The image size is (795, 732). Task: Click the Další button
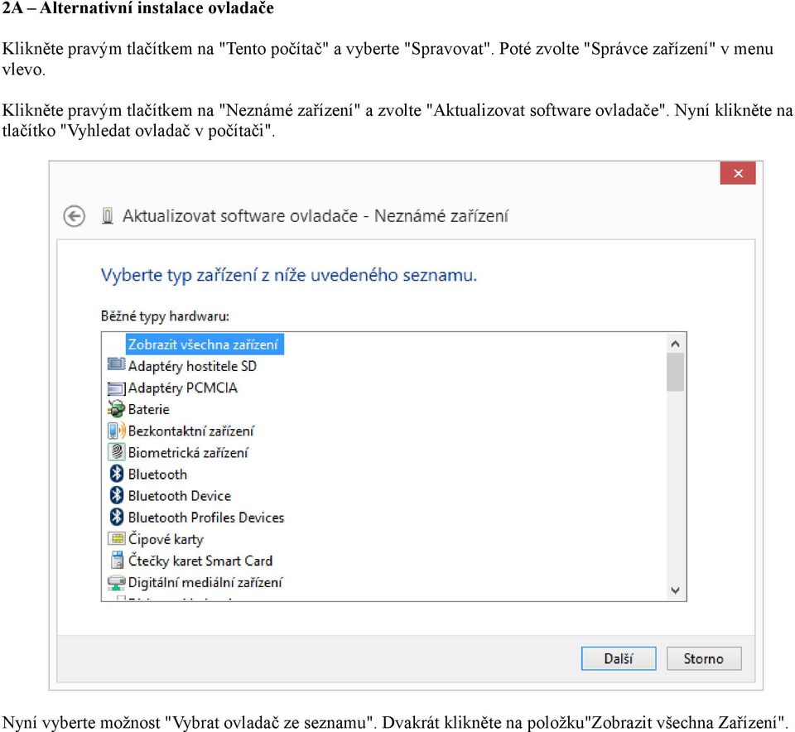[619, 658]
